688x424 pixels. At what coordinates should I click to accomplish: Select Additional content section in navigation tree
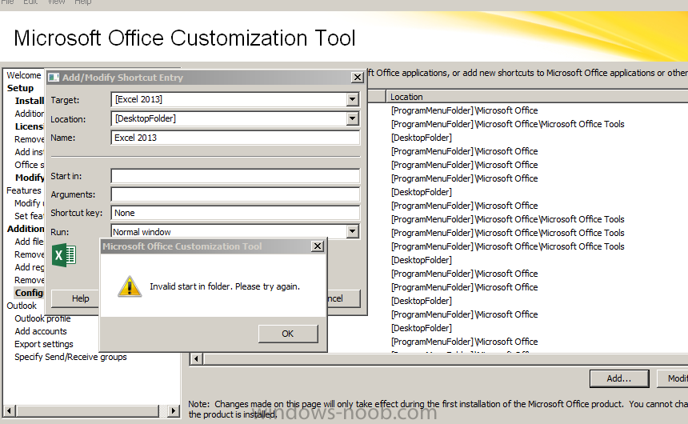(x=26, y=229)
